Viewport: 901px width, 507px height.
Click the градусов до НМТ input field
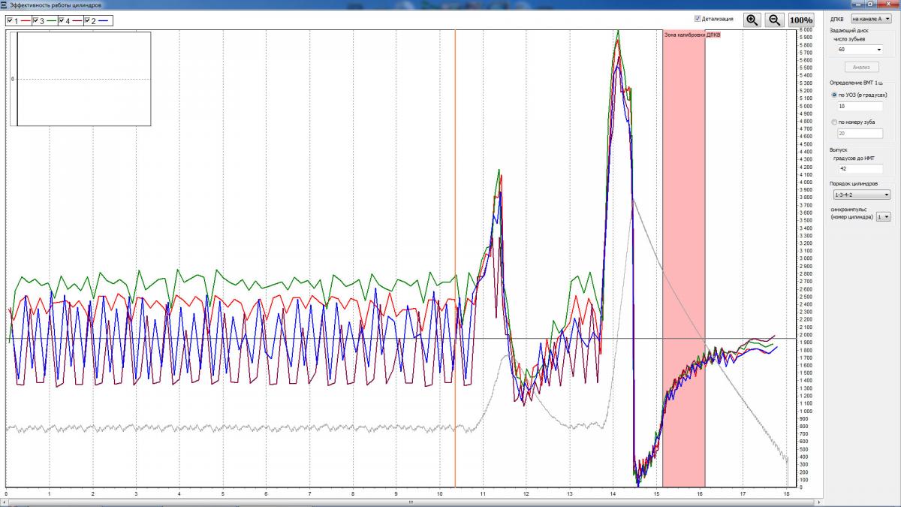coord(859,168)
